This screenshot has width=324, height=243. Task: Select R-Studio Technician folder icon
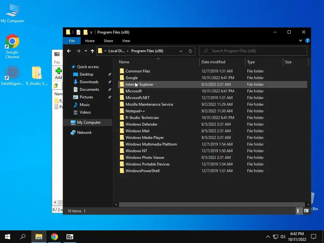[122, 118]
